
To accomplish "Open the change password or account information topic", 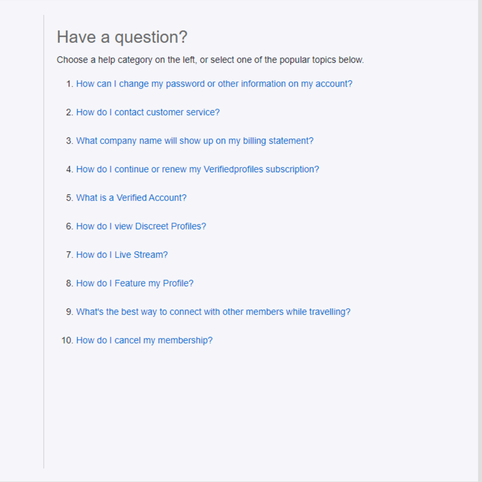I will [x=214, y=84].
